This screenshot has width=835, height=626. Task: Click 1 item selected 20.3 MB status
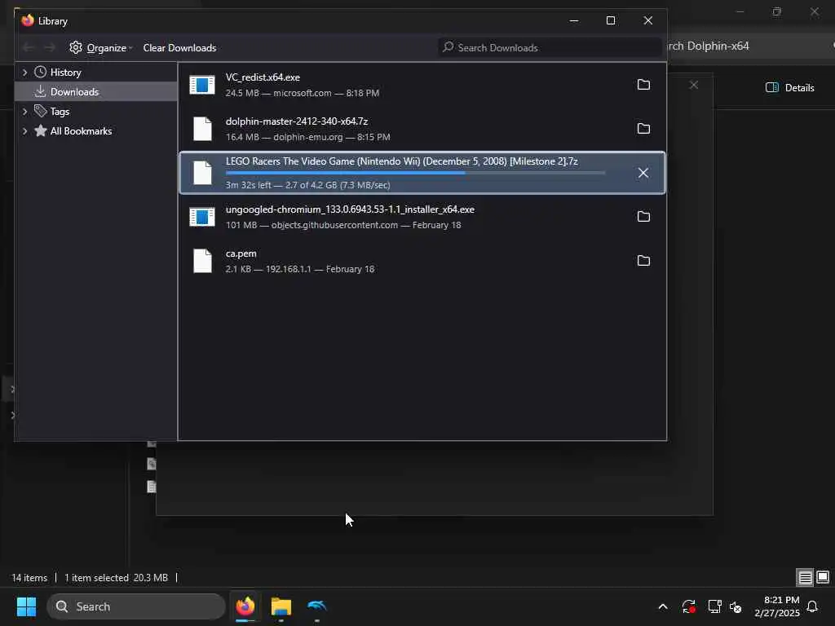(x=116, y=578)
